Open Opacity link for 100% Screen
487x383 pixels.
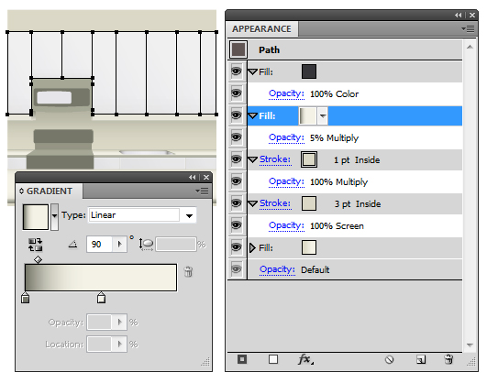(286, 225)
